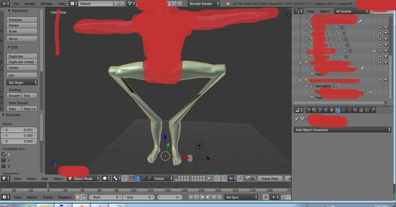Select the World properties tab icon
The height and width of the screenshot is (207, 396).
tap(326, 110)
